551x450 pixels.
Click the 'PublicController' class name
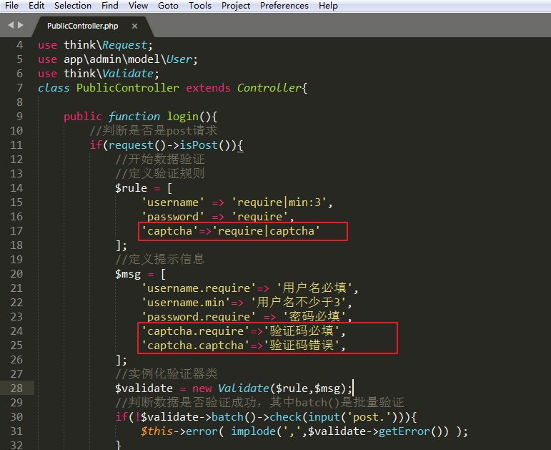click(x=127, y=88)
